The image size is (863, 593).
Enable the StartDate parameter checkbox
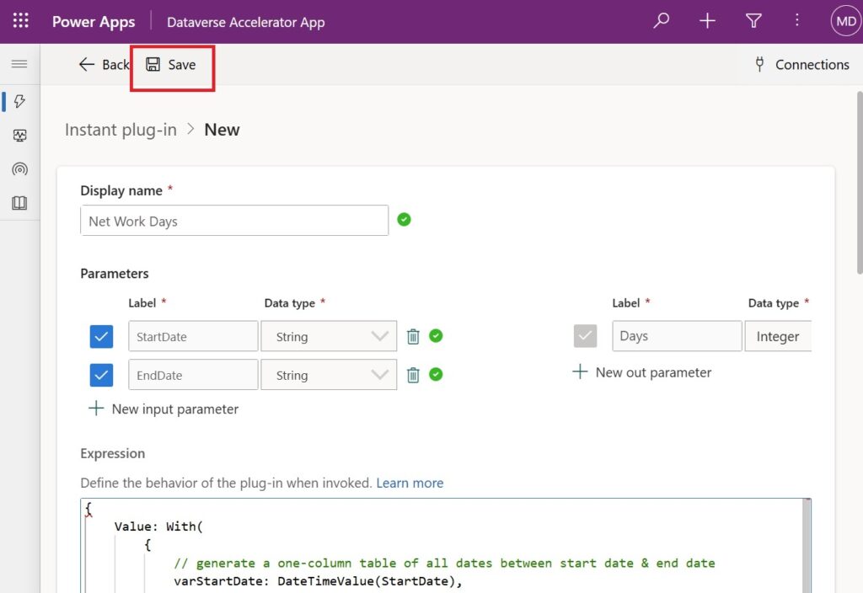coord(101,336)
